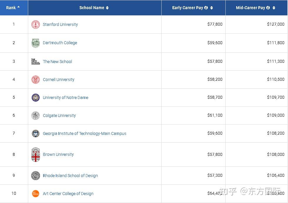Open the Early Career Pay info icon
This screenshot has height=203, width=288.
coord(206,8)
